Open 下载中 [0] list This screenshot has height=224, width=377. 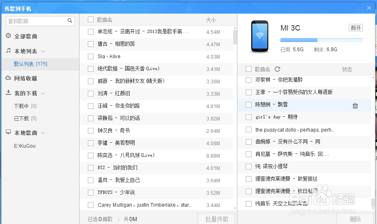(x=25, y=106)
